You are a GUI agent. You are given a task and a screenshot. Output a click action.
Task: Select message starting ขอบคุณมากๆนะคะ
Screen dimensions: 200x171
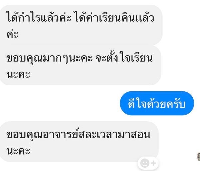pyautogui.click(x=80, y=65)
